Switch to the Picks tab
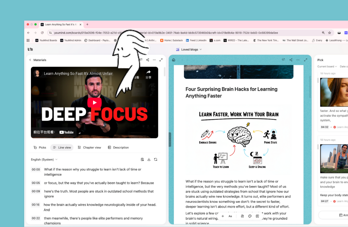 click(40, 147)
